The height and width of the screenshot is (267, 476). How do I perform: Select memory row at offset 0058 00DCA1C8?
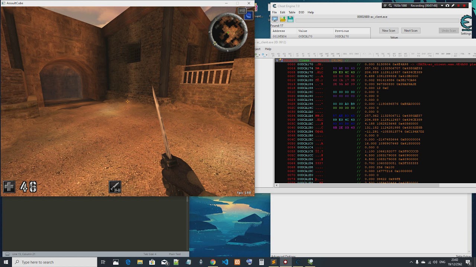375,151
